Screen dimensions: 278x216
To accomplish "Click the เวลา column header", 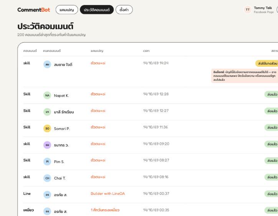I will click(146, 51).
